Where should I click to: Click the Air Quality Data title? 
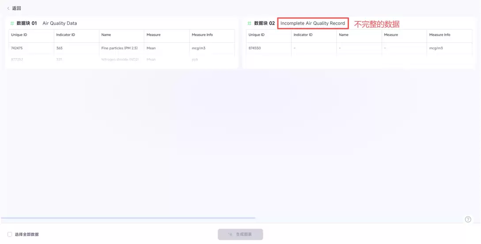[60, 23]
